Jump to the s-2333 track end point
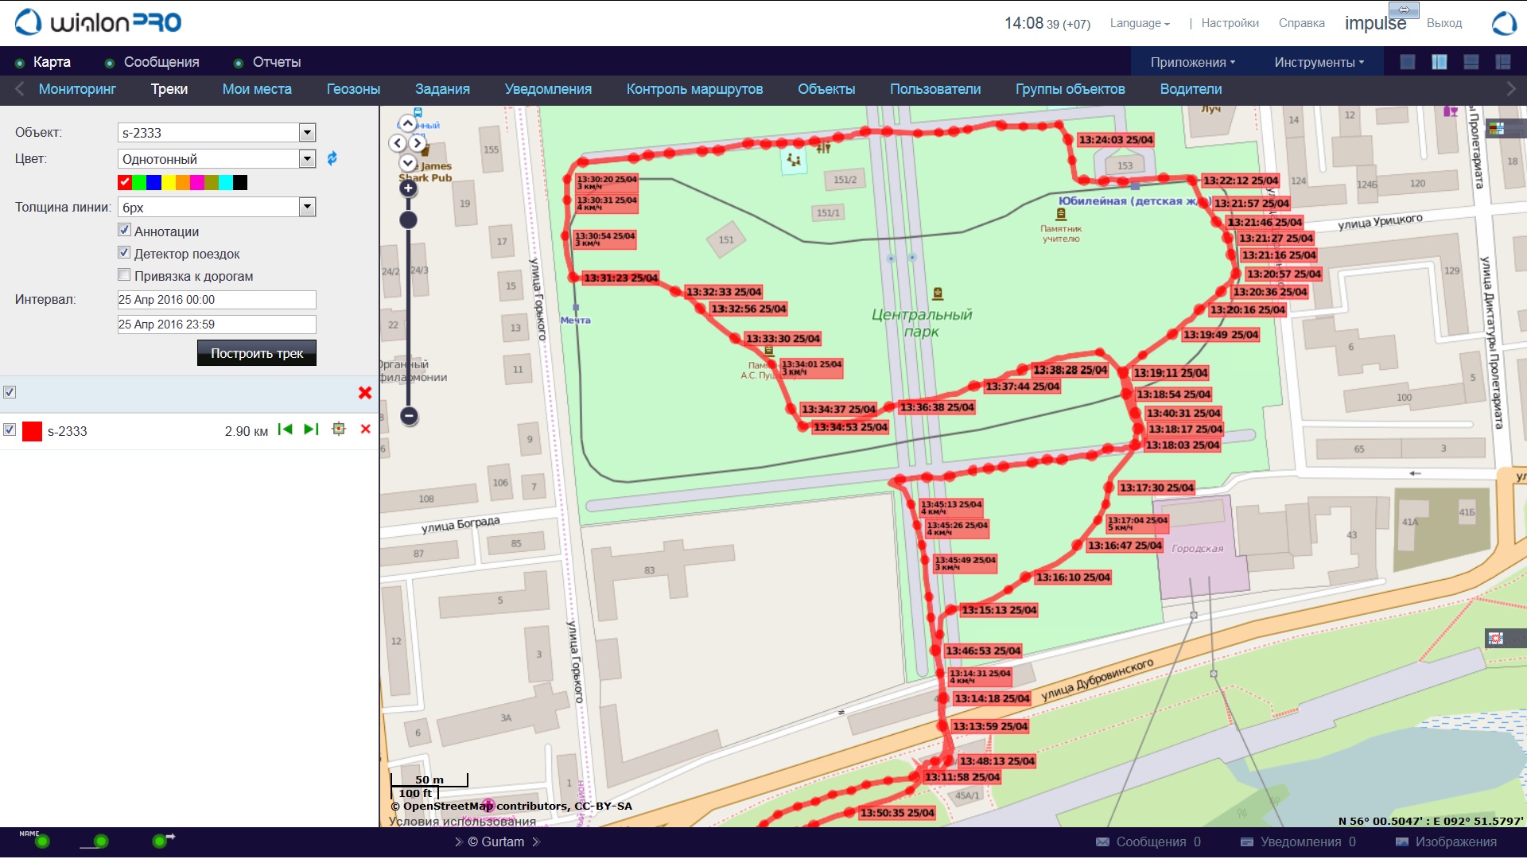The height and width of the screenshot is (859, 1527). pos(311,429)
